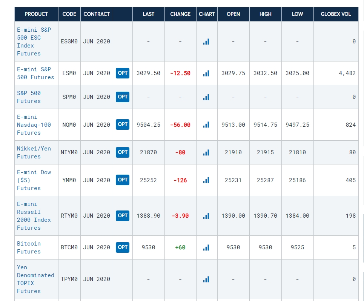The image size is (364, 301).
Task: Click the change value +60
Action: coord(180,247)
